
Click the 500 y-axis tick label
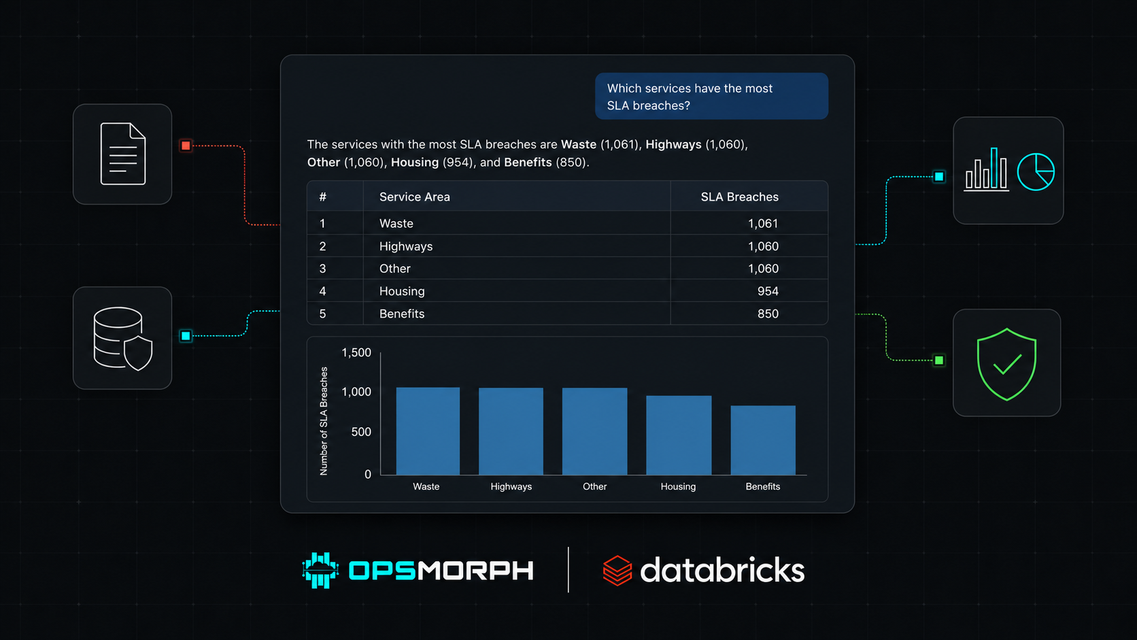(x=361, y=432)
